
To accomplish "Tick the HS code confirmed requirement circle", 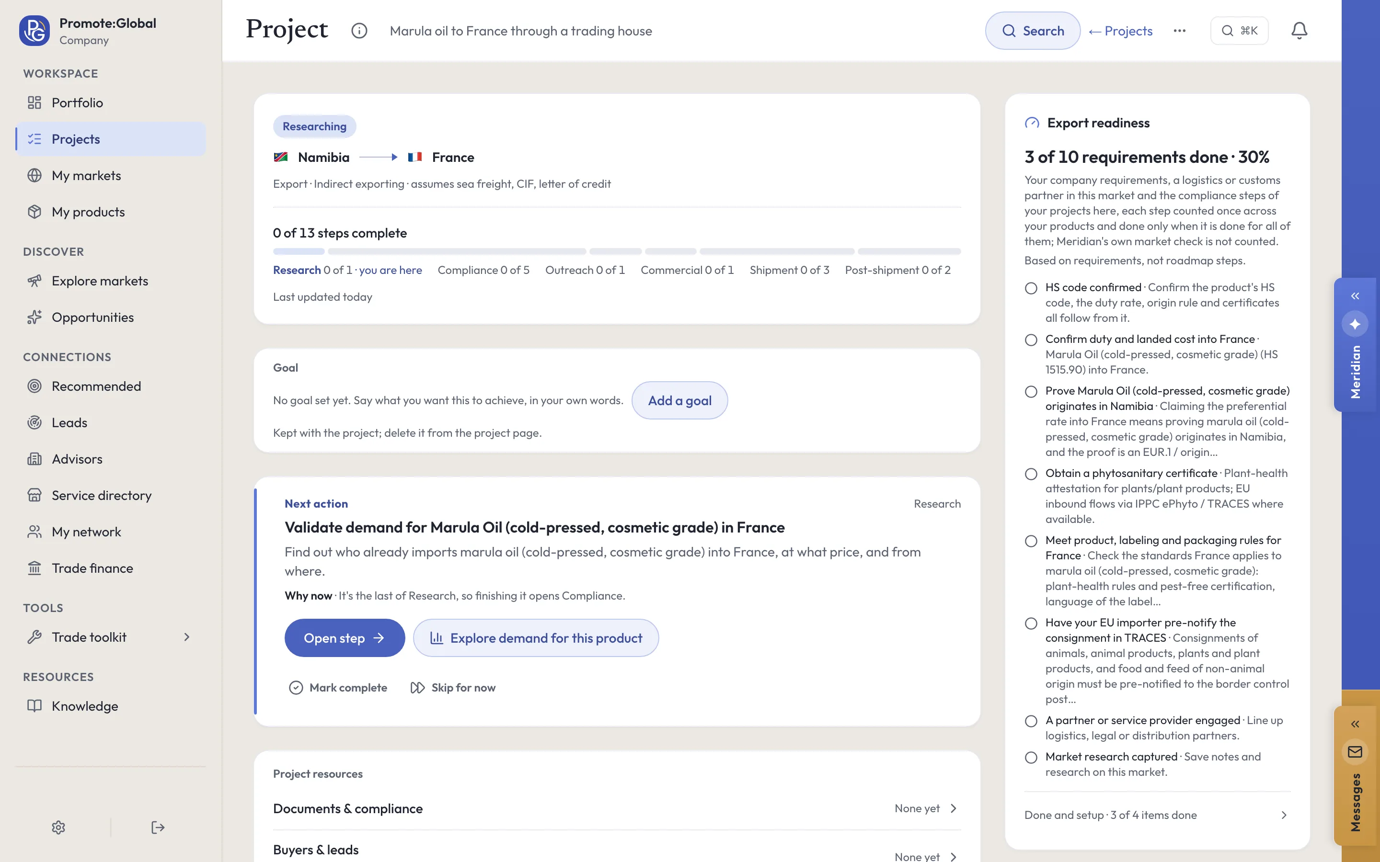I will [1031, 288].
